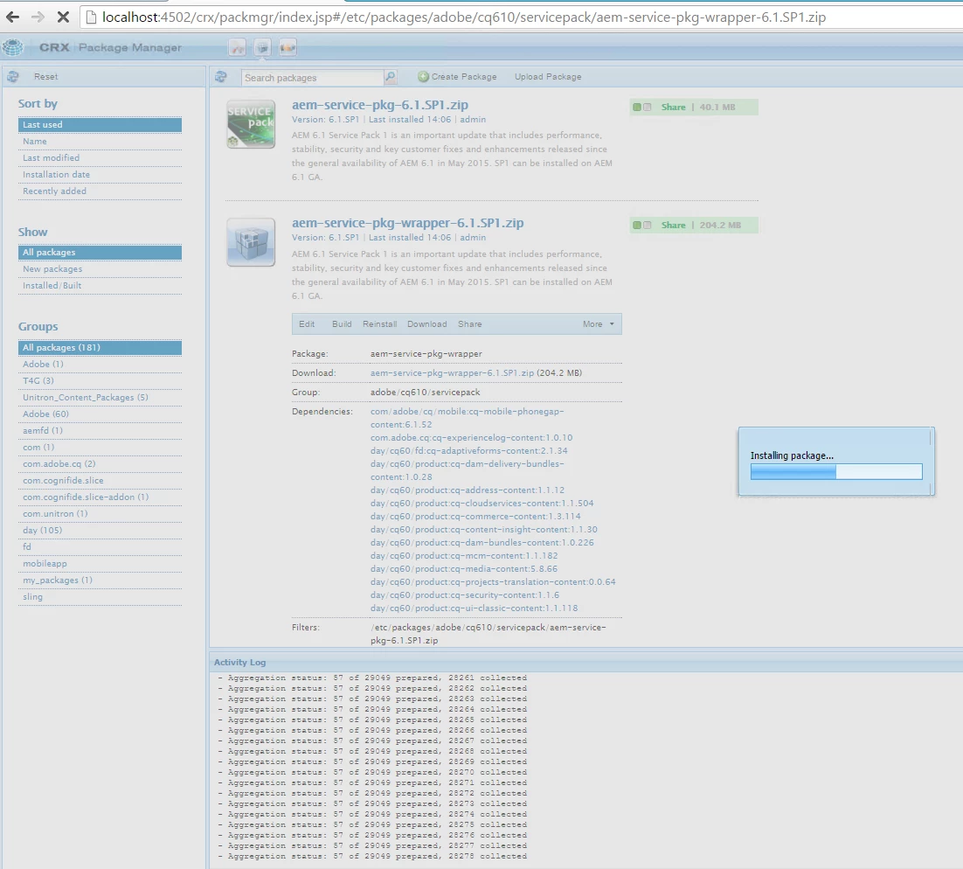
Task: Select mobileapp group
Action: pos(100,564)
